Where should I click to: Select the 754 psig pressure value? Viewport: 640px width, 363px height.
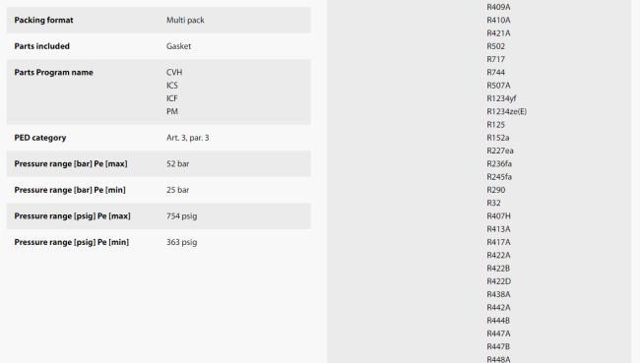pos(181,215)
